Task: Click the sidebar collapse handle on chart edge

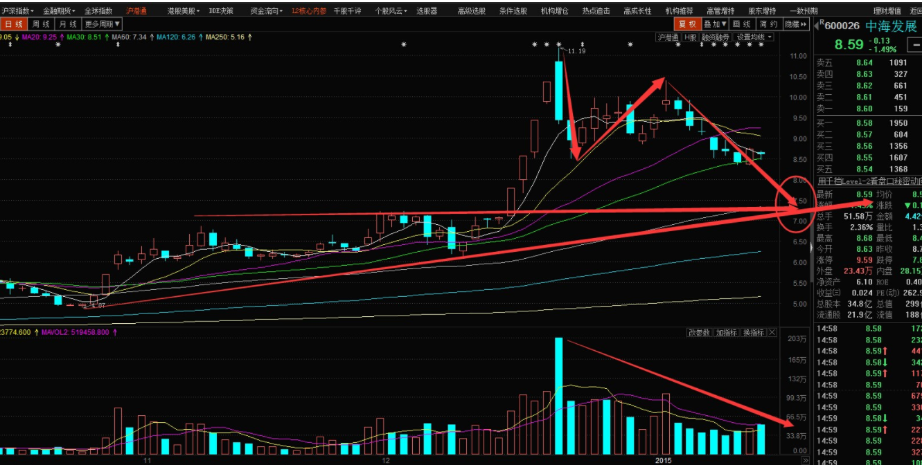Action: [812, 247]
